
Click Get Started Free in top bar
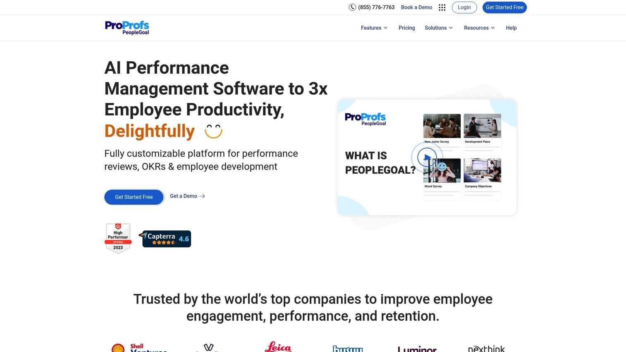(x=504, y=7)
